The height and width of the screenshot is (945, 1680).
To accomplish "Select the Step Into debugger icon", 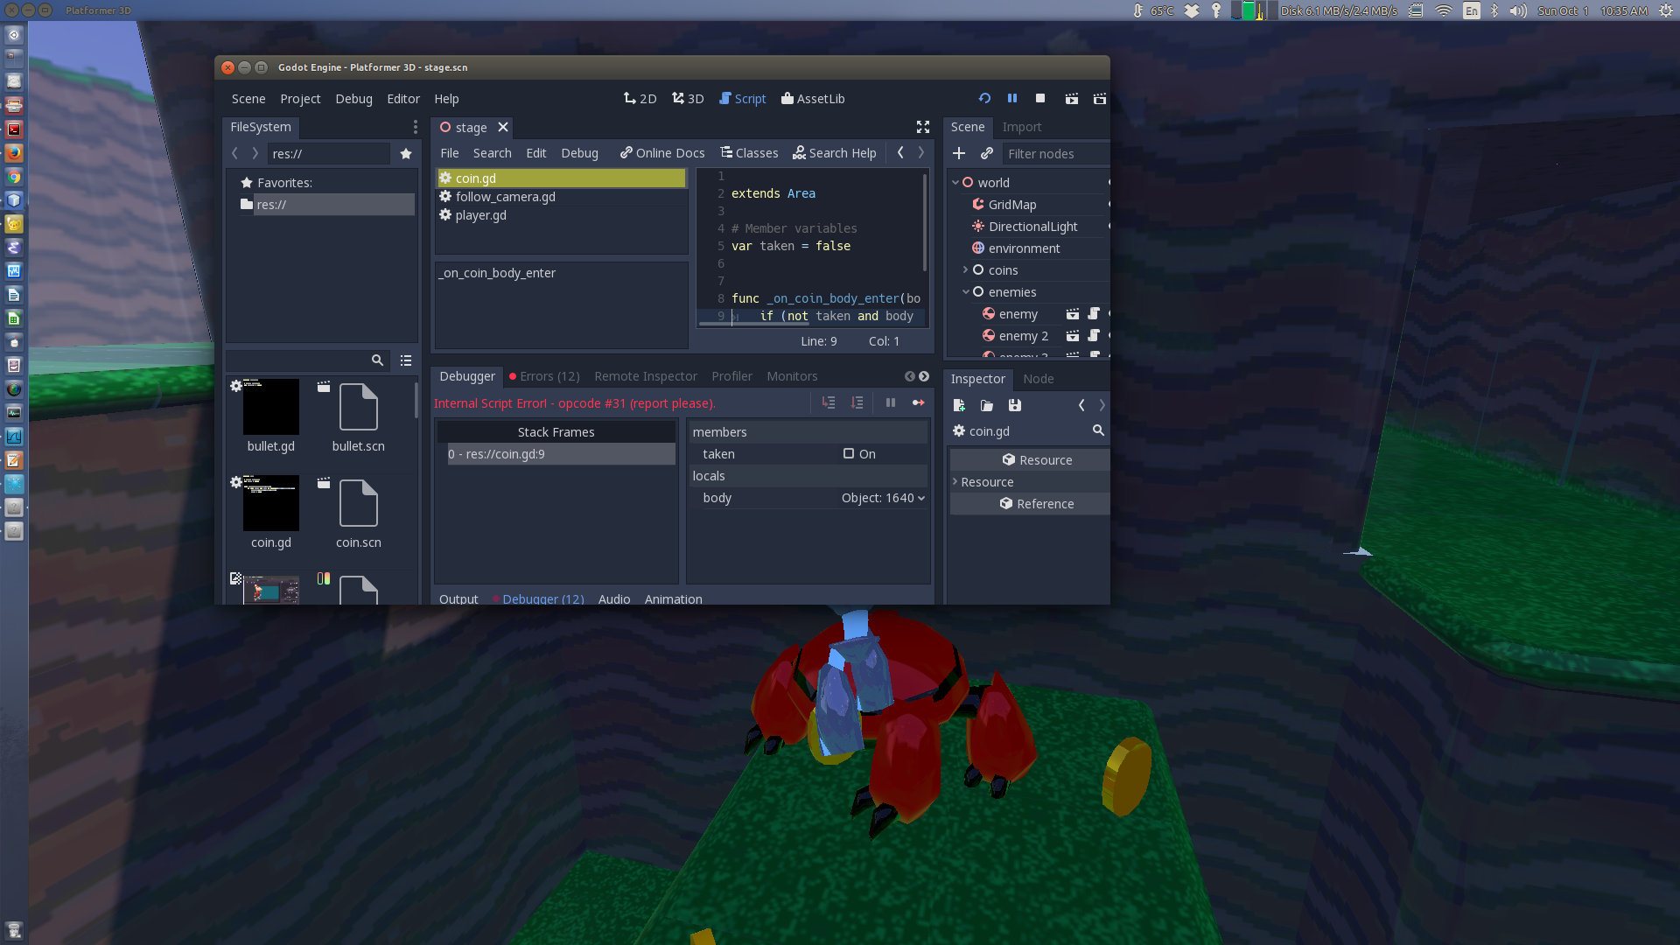I will [829, 402].
